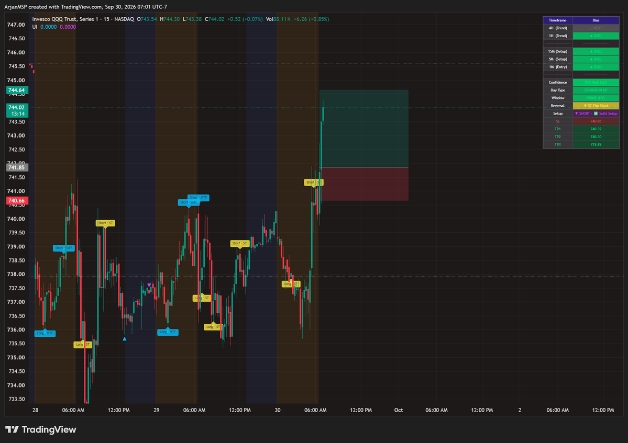Click the Vol 88.11 K readout
The width and height of the screenshot is (628, 443).
click(278, 19)
